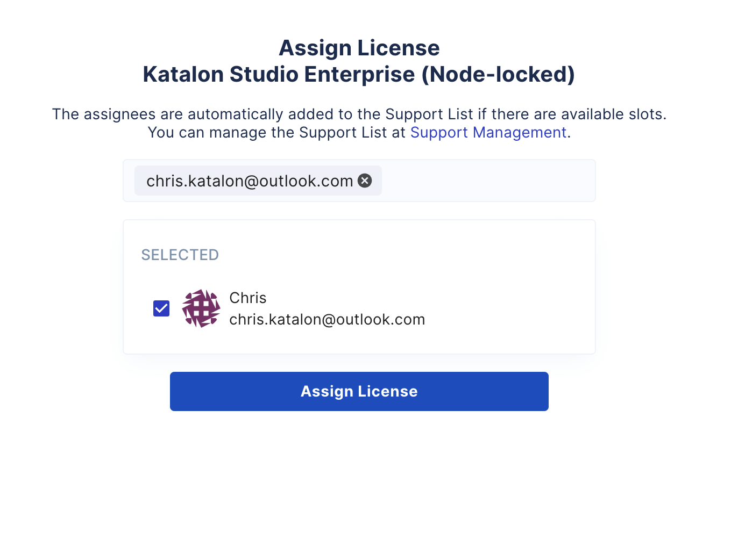
Task: Click Chris's purple avatar icon
Action: pyautogui.click(x=201, y=308)
